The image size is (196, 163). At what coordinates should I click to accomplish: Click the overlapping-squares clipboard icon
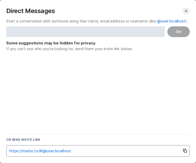click(x=185, y=151)
